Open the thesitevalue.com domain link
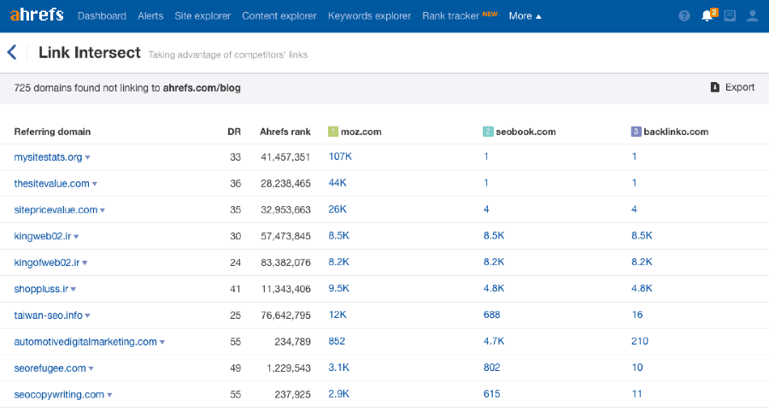The width and height of the screenshot is (769, 412). [51, 184]
